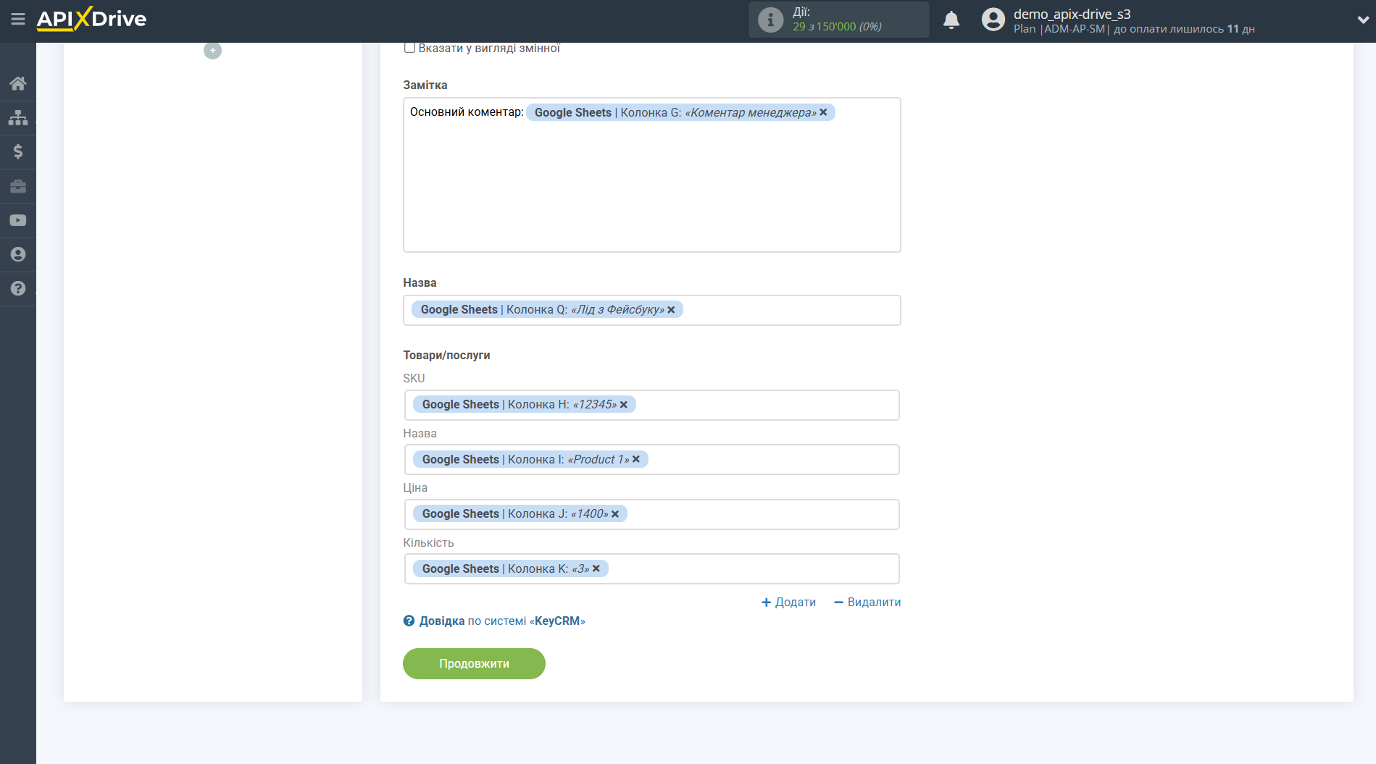Click the Ціна input field
The image size is (1376, 764).
[651, 514]
